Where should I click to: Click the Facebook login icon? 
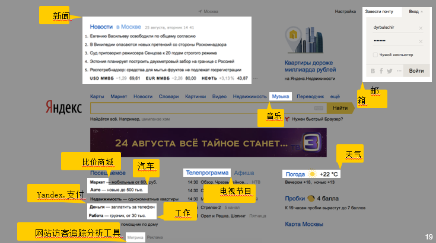(x=381, y=71)
